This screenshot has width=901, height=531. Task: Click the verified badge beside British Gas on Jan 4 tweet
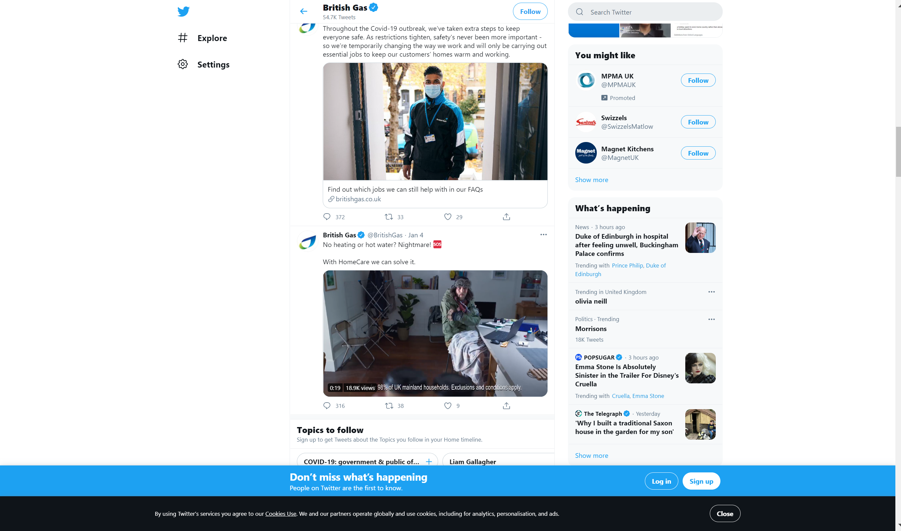(x=361, y=235)
